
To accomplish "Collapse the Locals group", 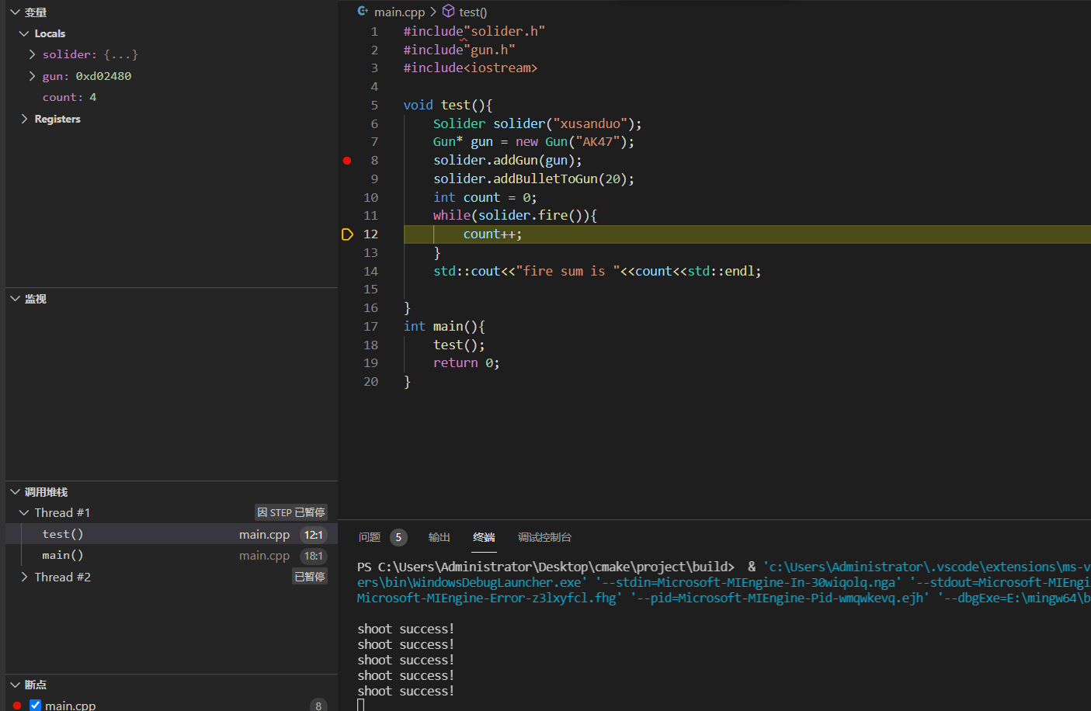I will click(x=24, y=33).
